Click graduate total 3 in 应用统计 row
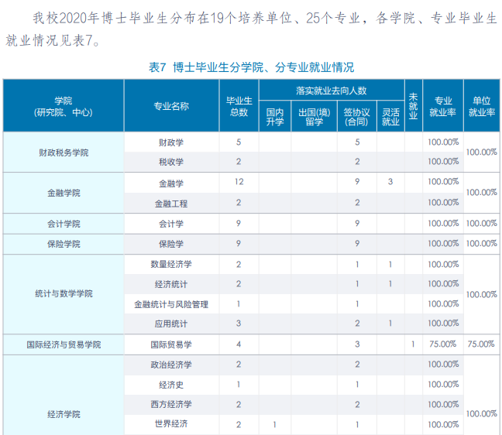 point(239,324)
